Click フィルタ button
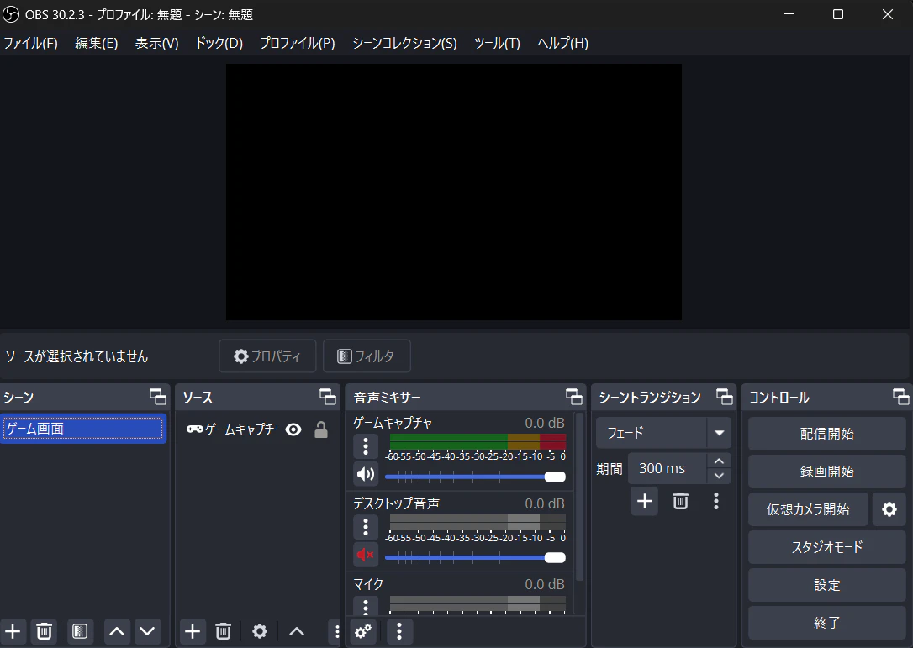Image resolution: width=913 pixels, height=648 pixels. coord(367,356)
